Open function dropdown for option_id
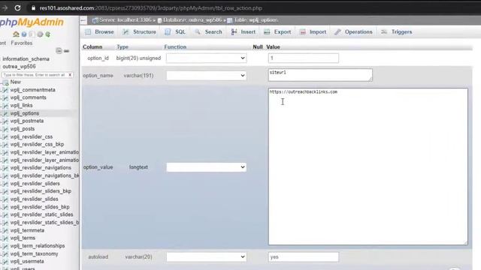This screenshot has height=270, width=481. 206,58
